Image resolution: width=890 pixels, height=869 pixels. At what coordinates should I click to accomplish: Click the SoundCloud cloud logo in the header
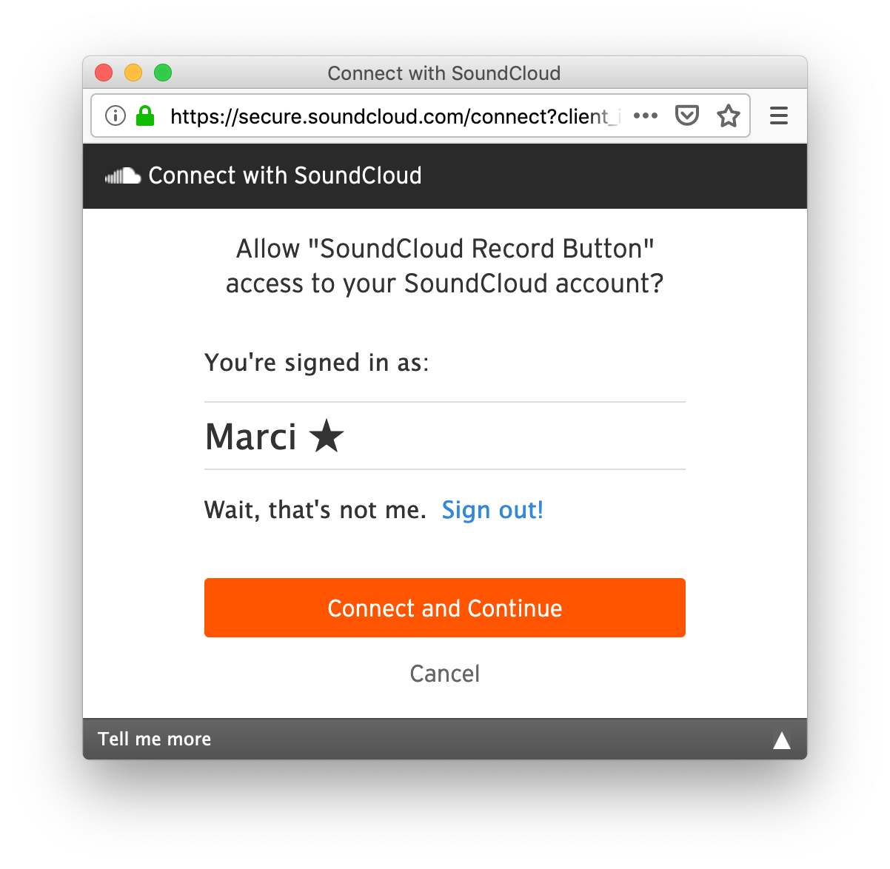(123, 175)
